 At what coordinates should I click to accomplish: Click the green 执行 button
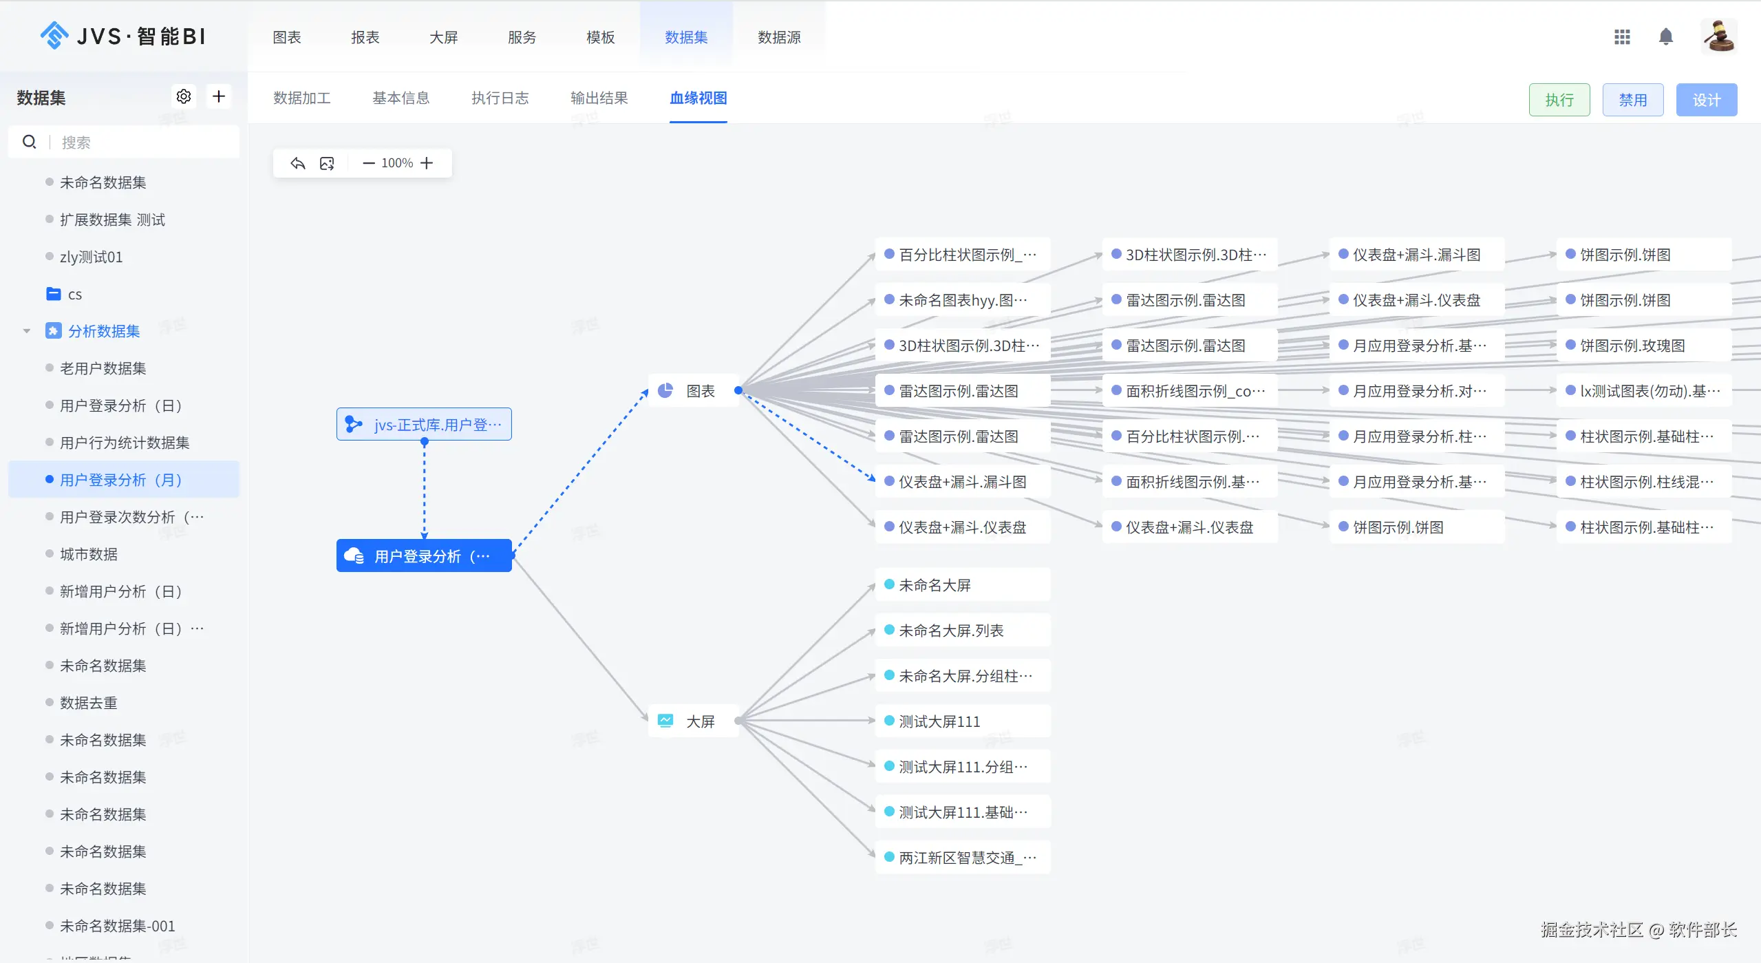(1559, 100)
